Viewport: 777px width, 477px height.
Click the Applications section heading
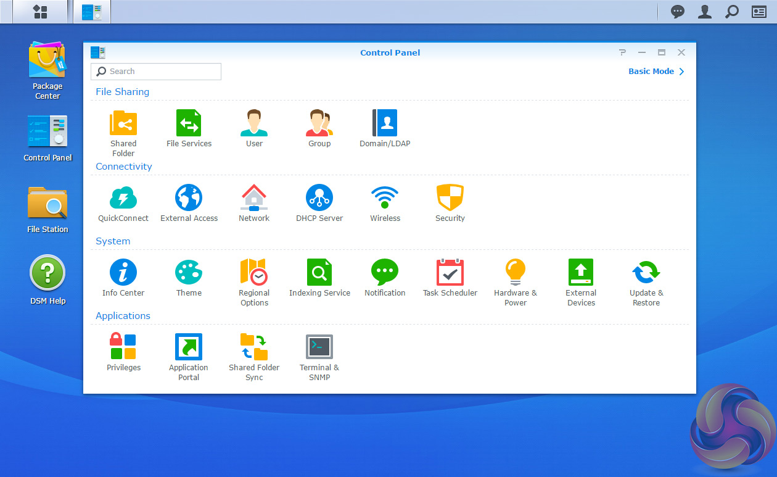[x=123, y=316]
